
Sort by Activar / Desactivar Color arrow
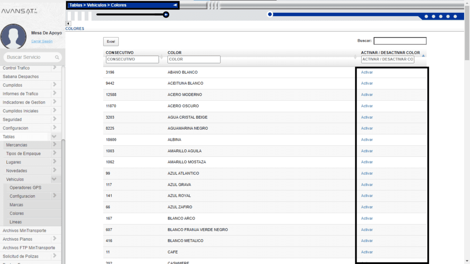tap(423, 56)
